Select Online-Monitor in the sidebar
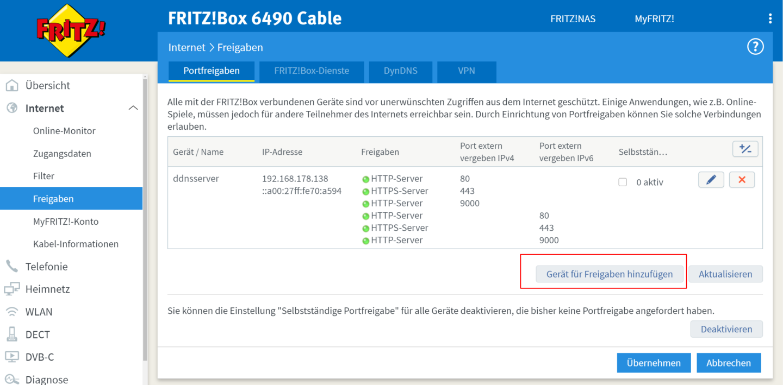This screenshot has height=385, width=783. click(64, 131)
